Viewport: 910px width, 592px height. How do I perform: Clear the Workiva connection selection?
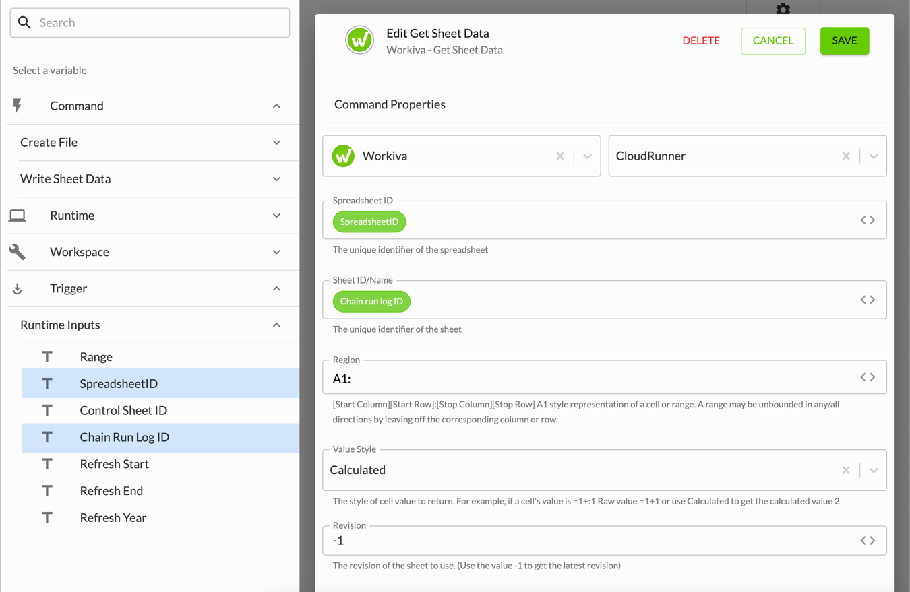[559, 156]
